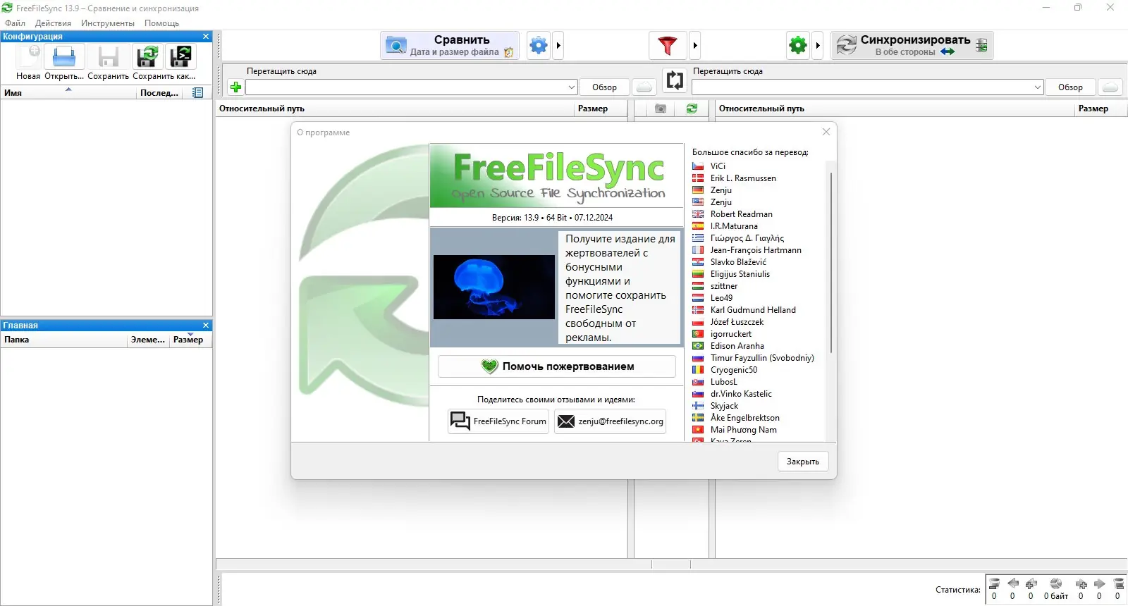Click the Сравнить button
This screenshot has width=1128, height=606.
click(x=450, y=46)
